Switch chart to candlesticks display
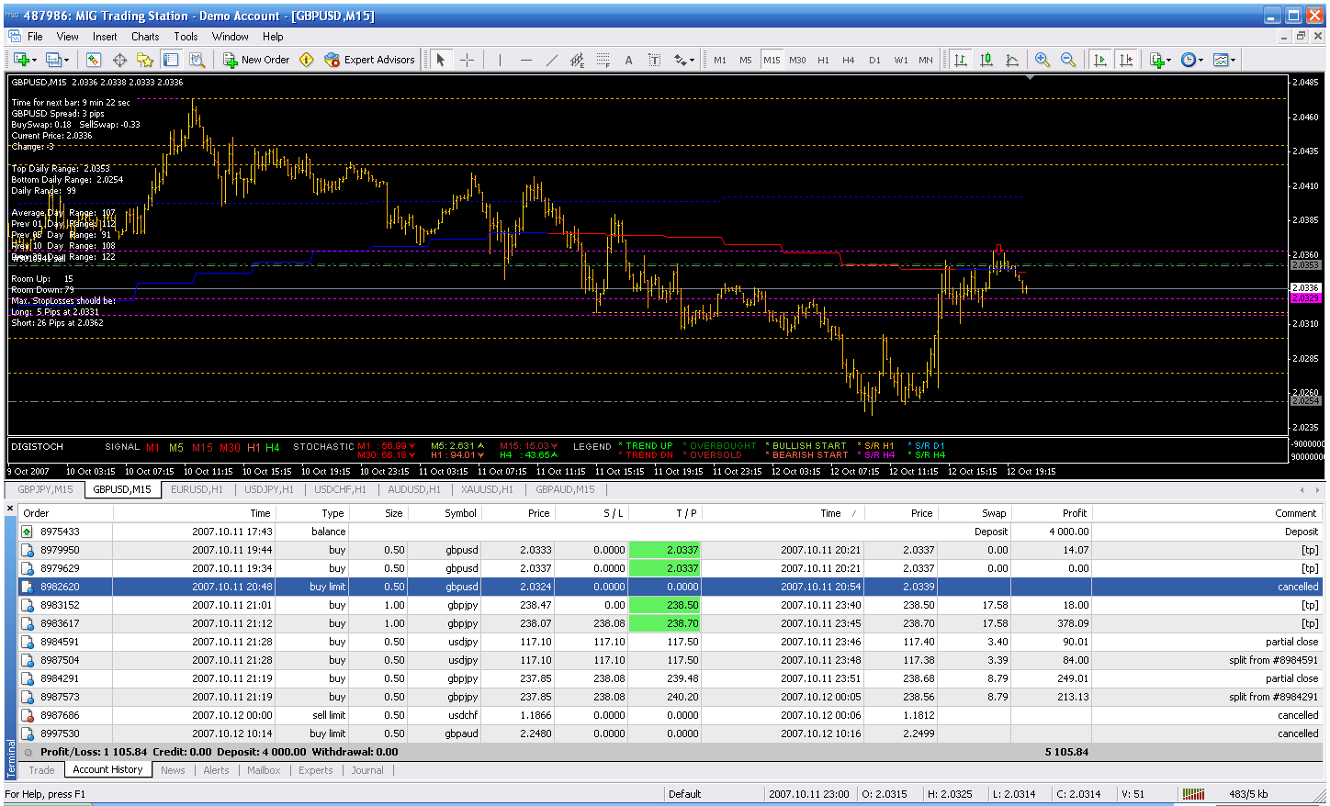Image resolution: width=1330 pixels, height=806 pixels. (986, 60)
